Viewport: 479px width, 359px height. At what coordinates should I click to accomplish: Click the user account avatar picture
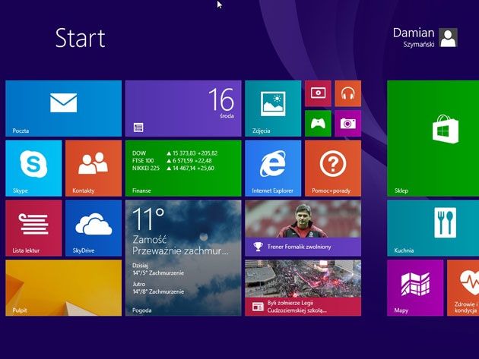coord(448,37)
